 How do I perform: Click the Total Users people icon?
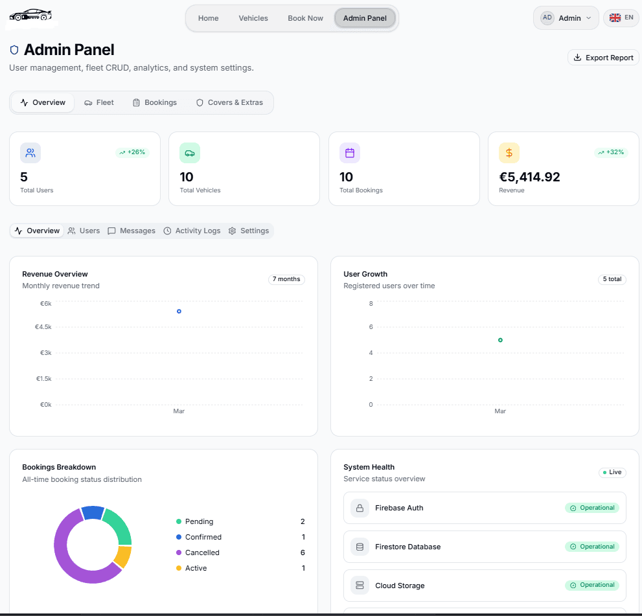point(30,152)
